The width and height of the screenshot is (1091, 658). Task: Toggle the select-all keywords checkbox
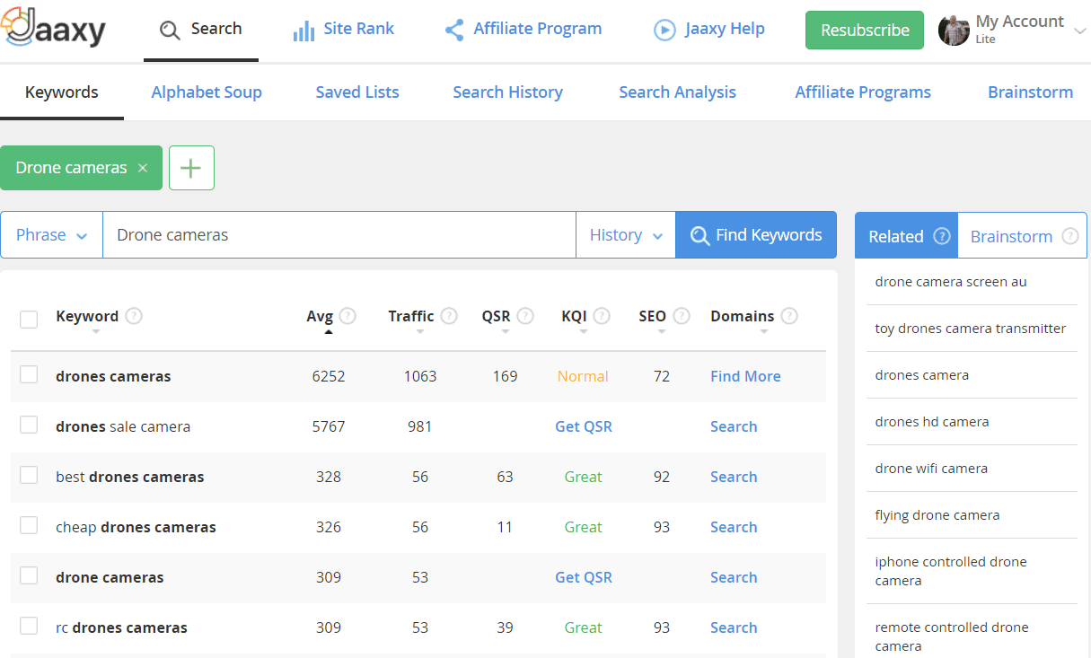(x=29, y=319)
